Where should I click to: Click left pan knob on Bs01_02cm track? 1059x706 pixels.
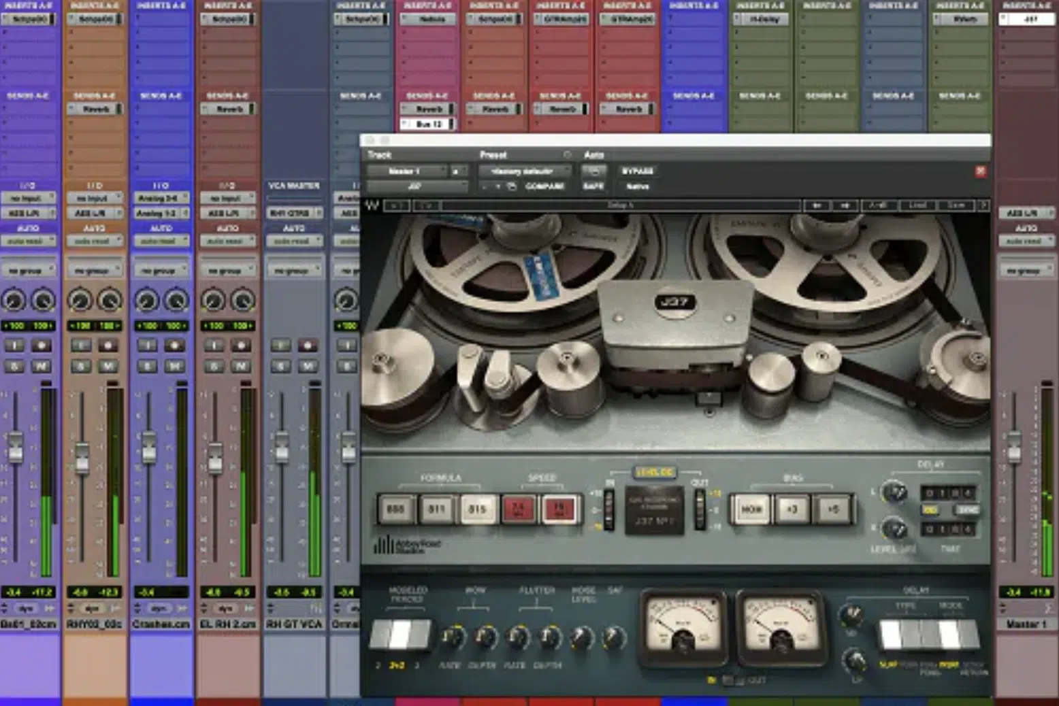(x=14, y=300)
